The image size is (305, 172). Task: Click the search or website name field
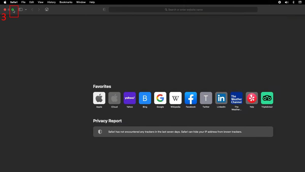point(183,9)
